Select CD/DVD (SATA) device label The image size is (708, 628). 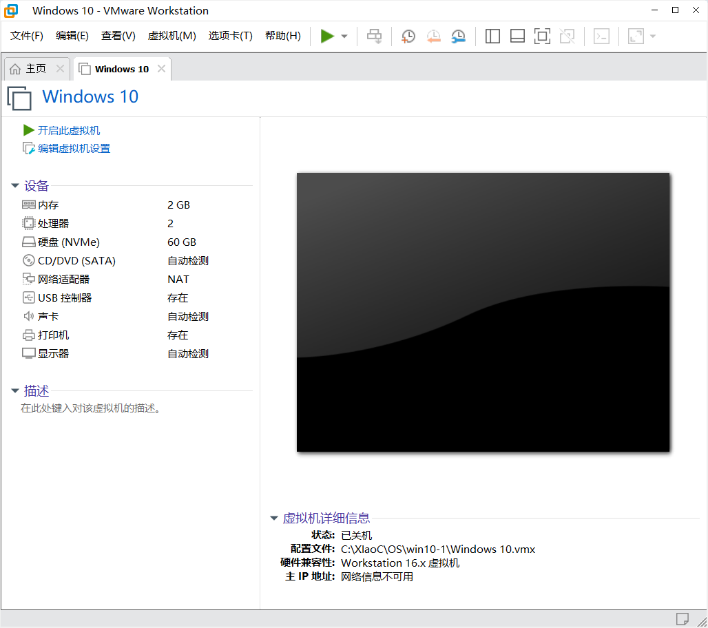pyautogui.click(x=76, y=260)
